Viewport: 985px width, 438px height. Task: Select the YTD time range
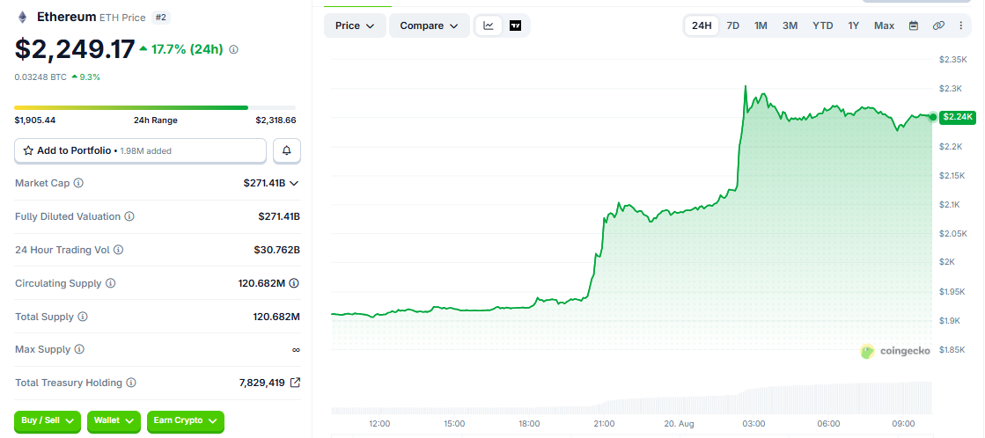click(823, 26)
